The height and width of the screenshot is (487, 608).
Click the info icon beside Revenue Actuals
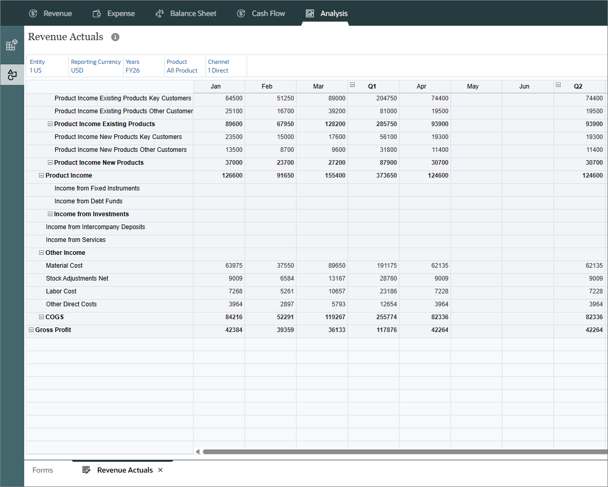point(115,37)
